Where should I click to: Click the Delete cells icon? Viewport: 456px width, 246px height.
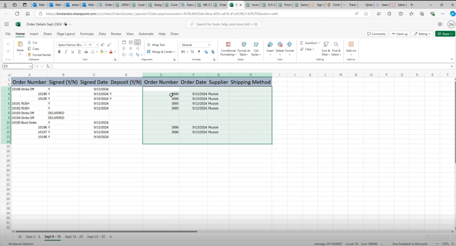pos(280,44)
